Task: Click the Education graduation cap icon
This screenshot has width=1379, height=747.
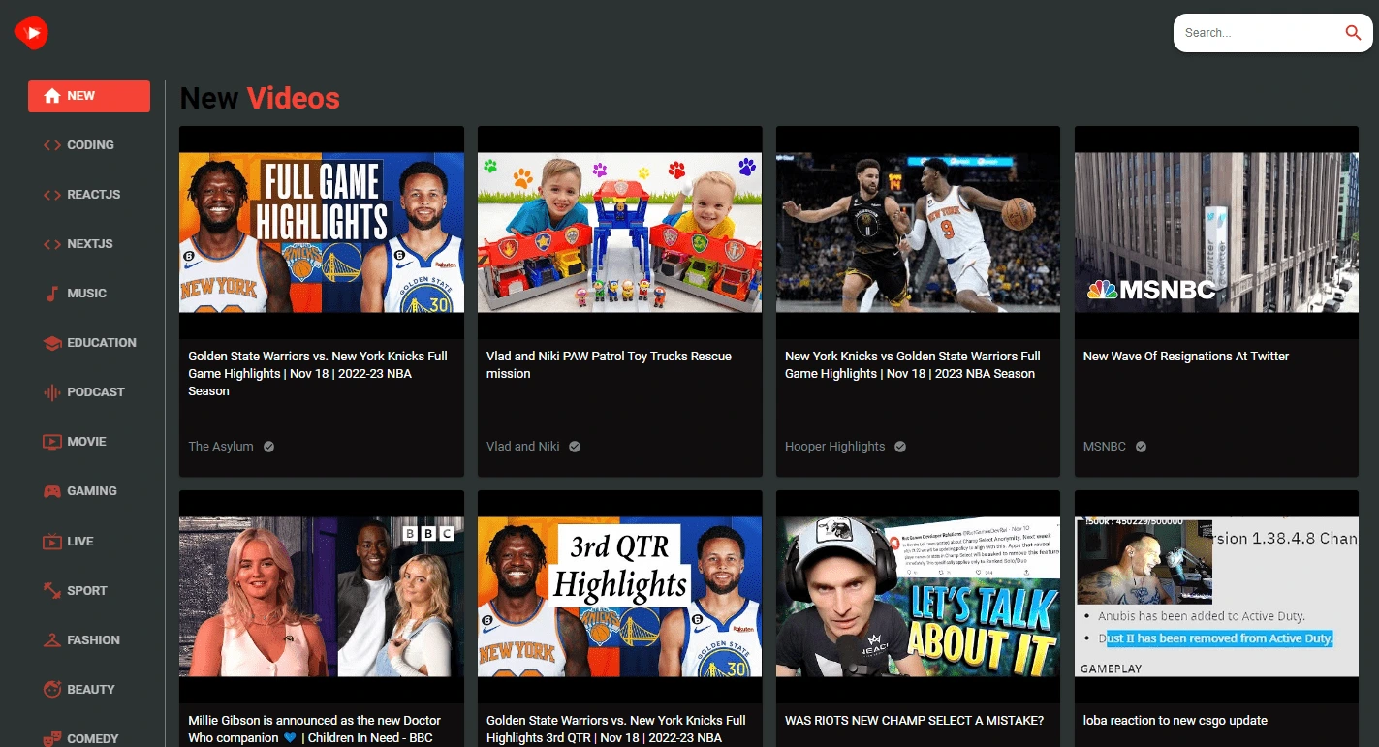Action: tap(51, 343)
